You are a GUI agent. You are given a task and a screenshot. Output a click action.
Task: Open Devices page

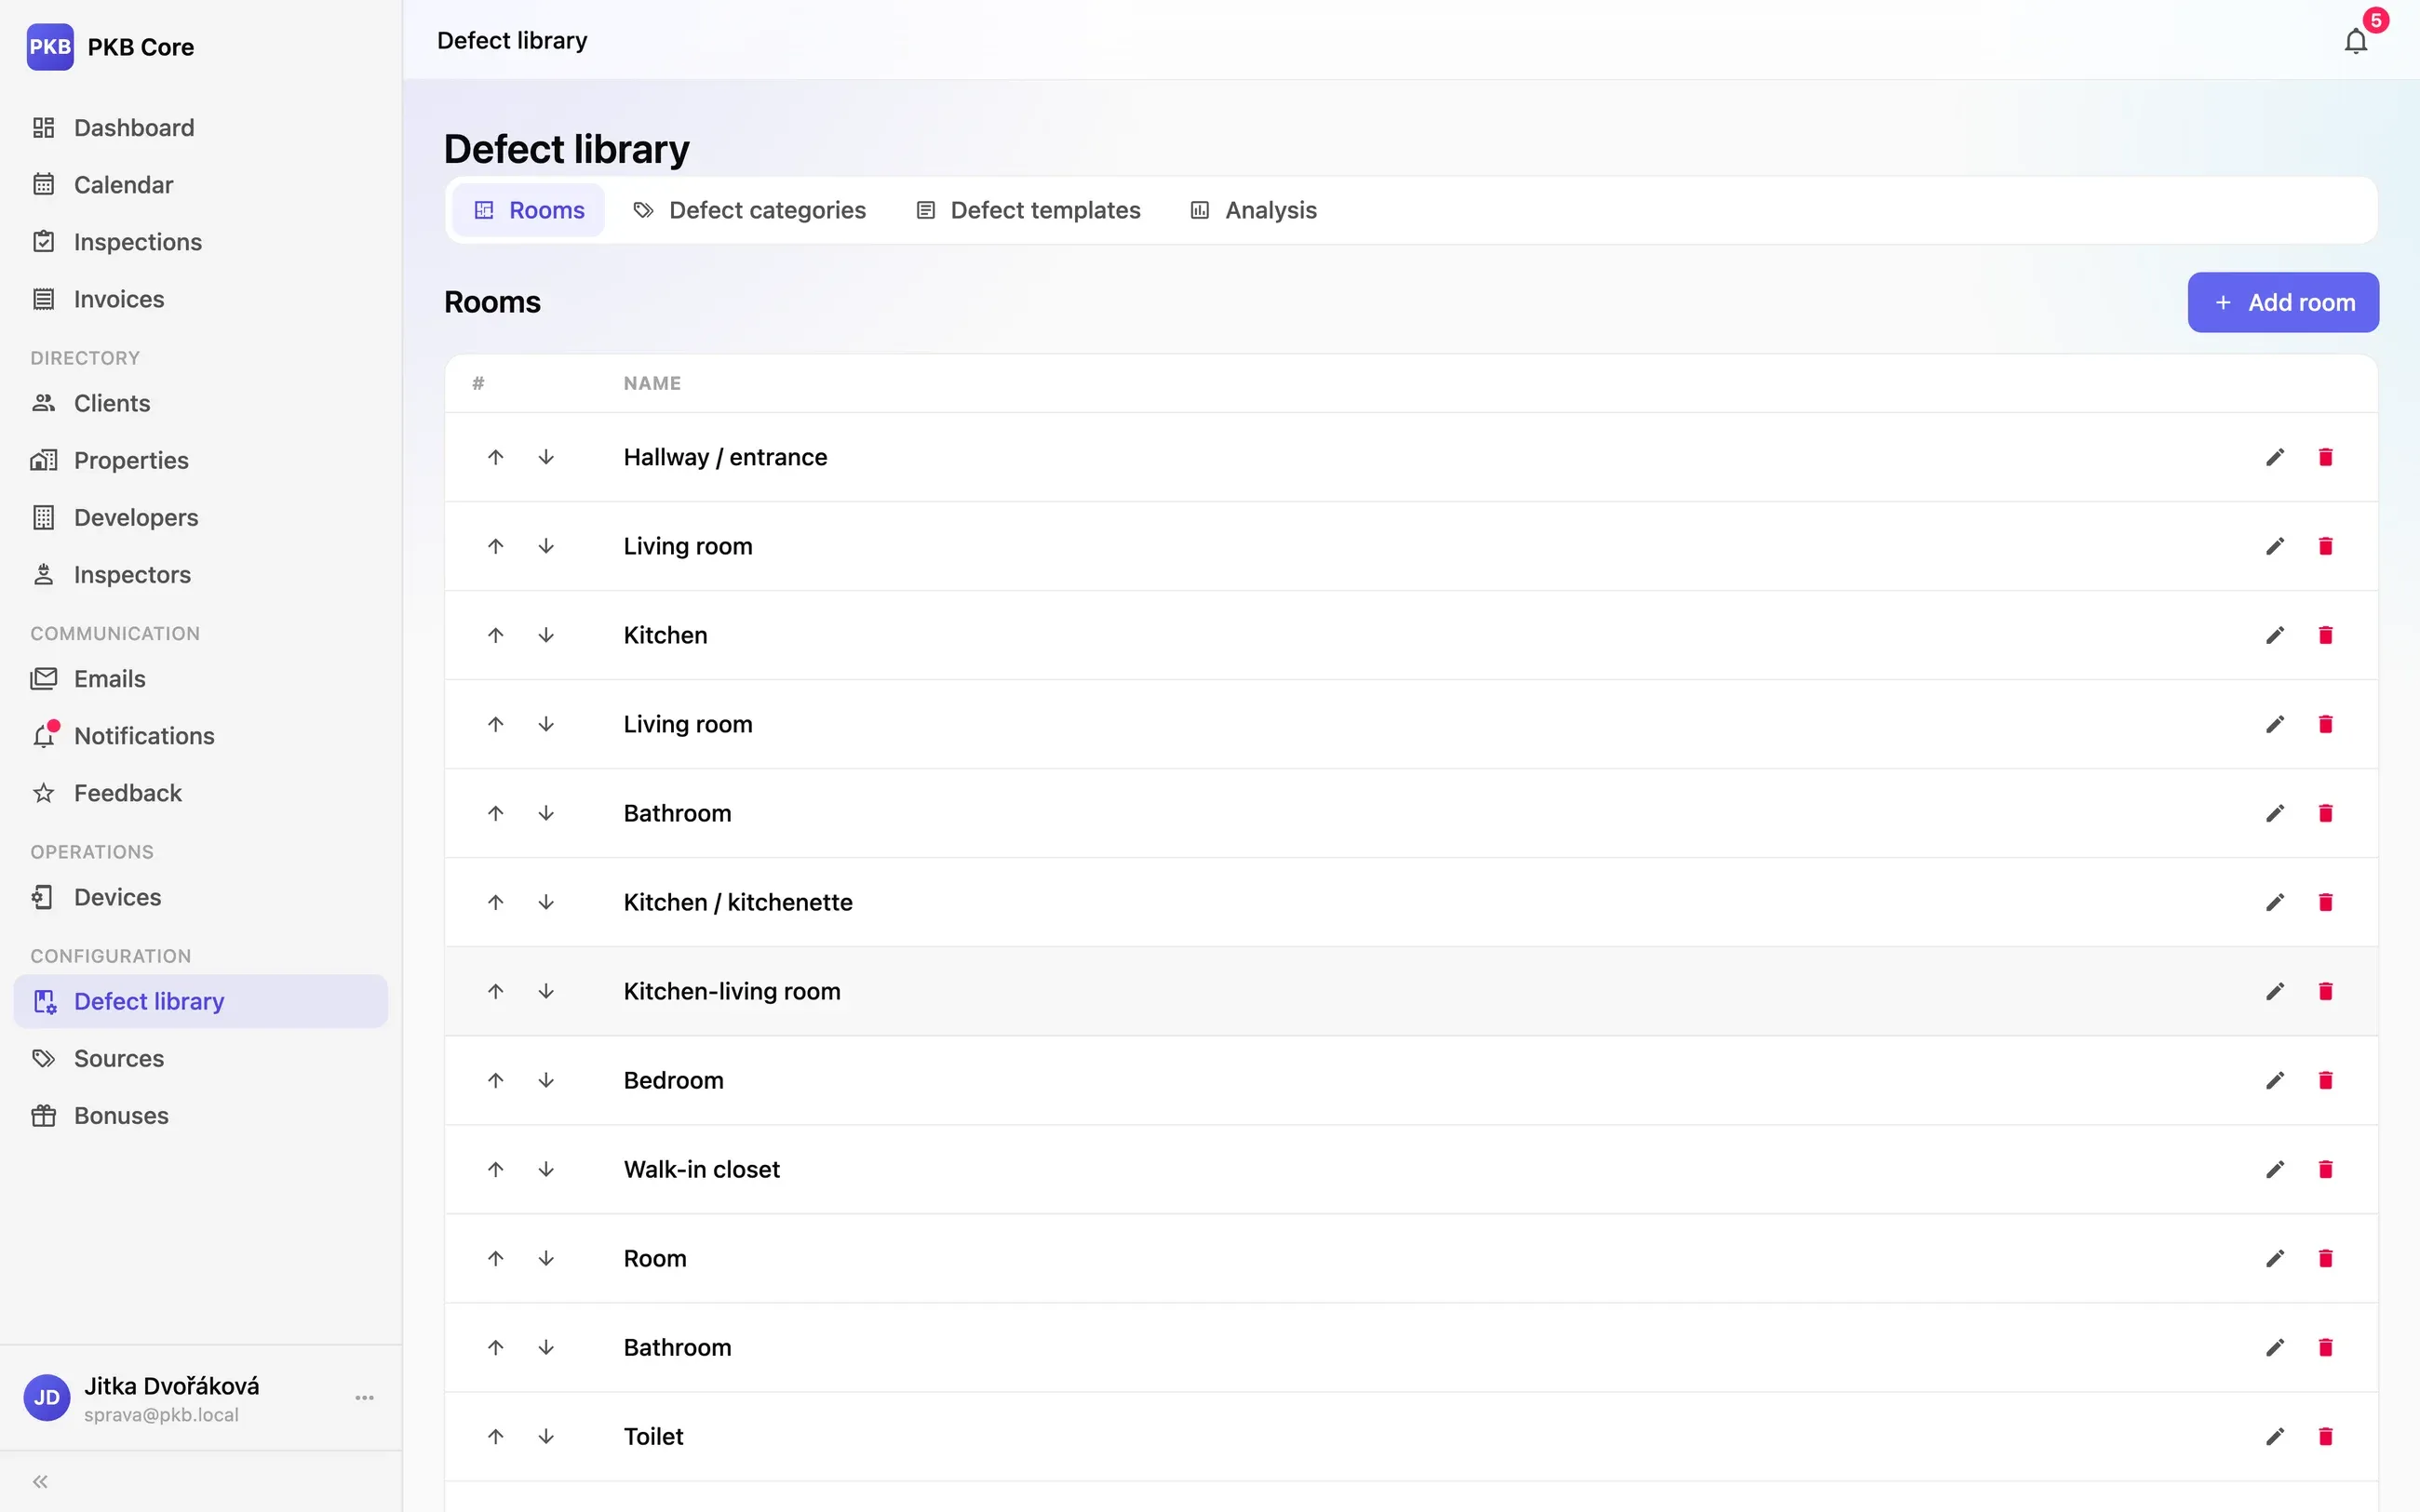[201, 896]
